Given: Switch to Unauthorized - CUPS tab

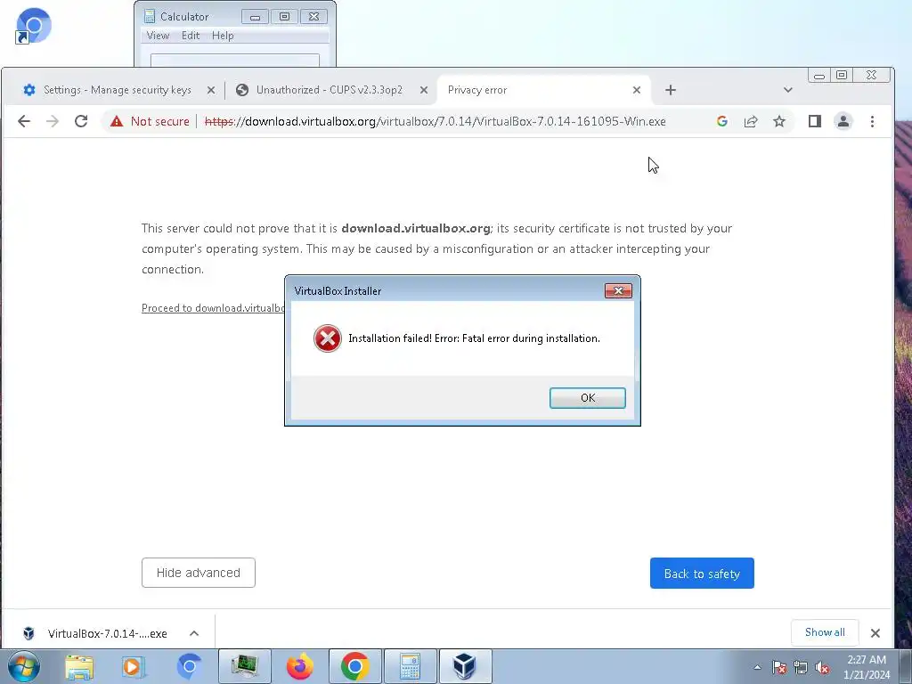Looking at the screenshot, I should pyautogui.click(x=330, y=90).
